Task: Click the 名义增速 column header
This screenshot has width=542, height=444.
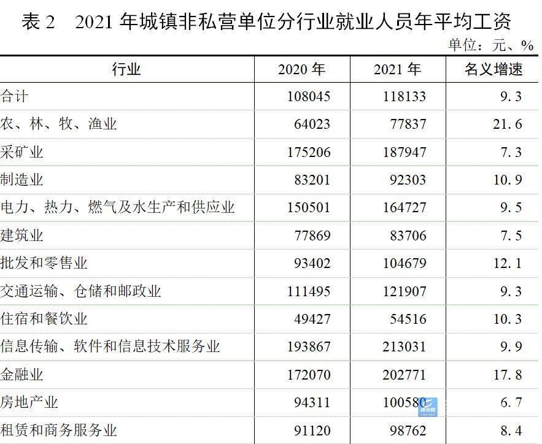Action: [493, 69]
